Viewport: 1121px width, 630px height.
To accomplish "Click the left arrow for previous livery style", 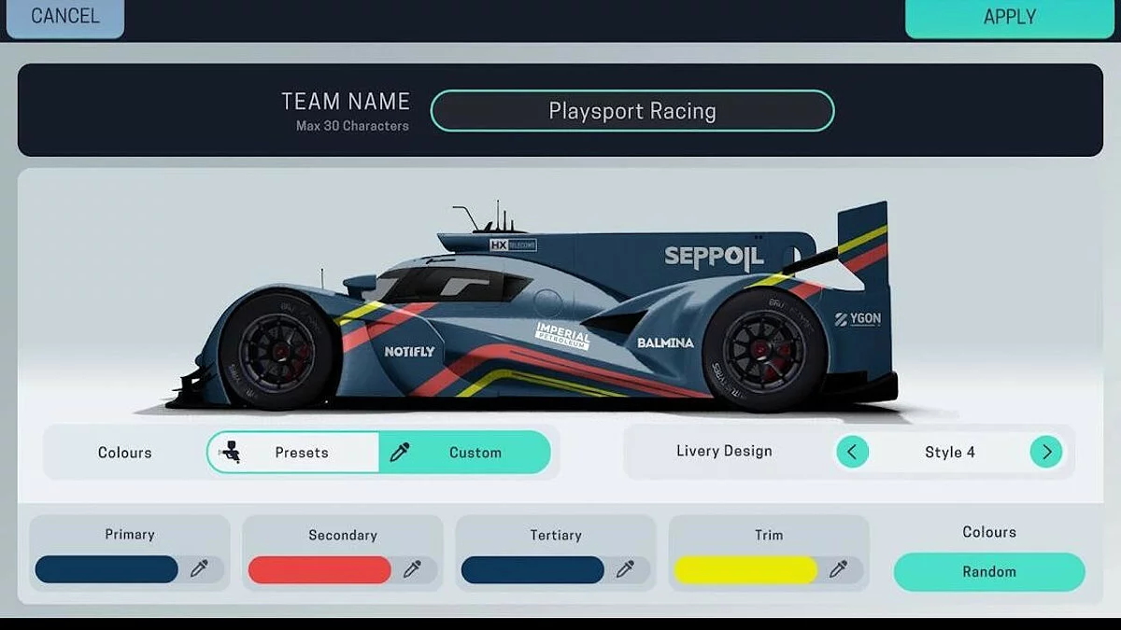I will click(852, 451).
